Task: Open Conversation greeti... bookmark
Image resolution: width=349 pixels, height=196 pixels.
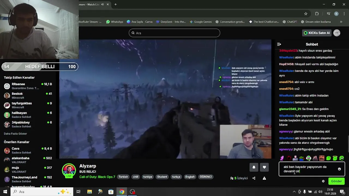Action: 230,22
